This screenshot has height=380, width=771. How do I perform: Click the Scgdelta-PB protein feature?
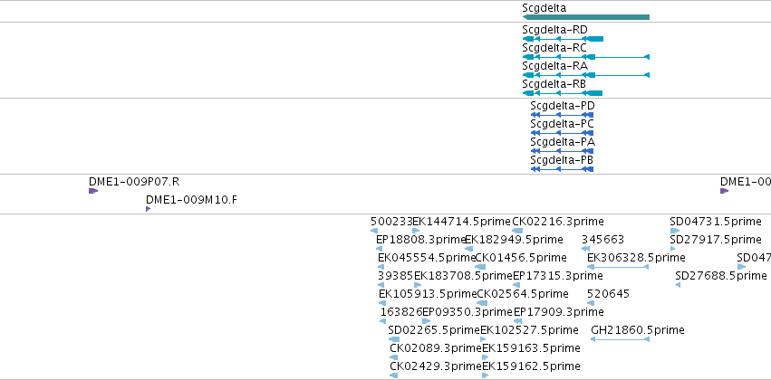(x=562, y=169)
